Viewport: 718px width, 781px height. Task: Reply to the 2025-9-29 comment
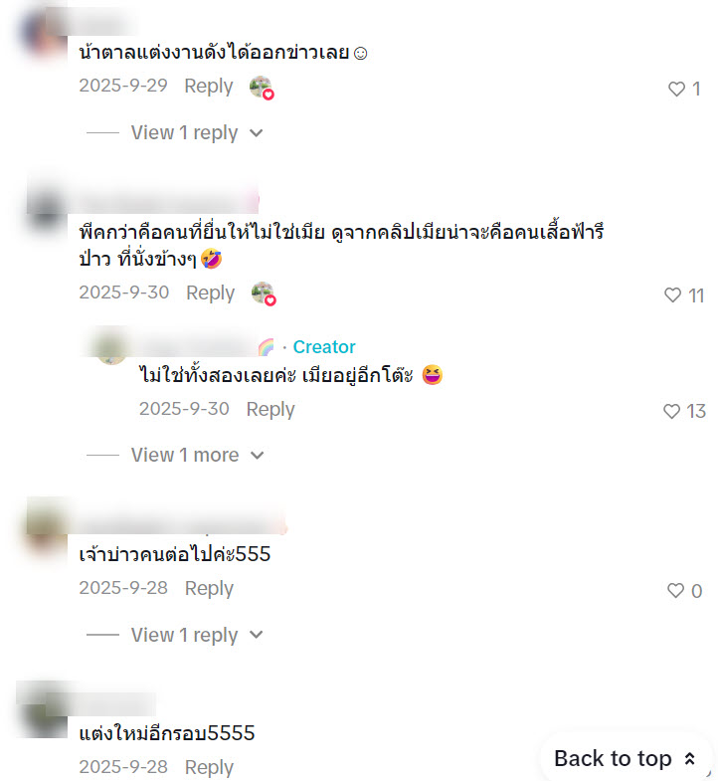[209, 87]
